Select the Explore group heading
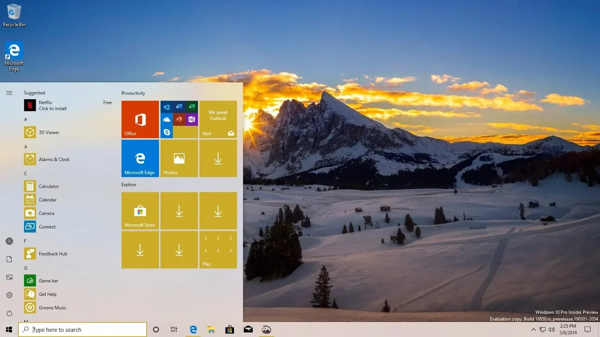This screenshot has width=600, height=337. (129, 184)
